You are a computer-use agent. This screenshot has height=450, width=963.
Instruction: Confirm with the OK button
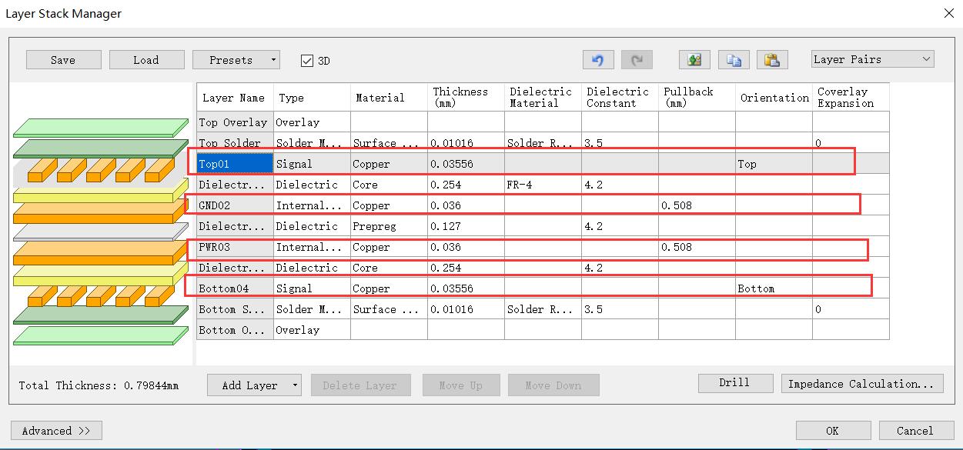click(833, 431)
